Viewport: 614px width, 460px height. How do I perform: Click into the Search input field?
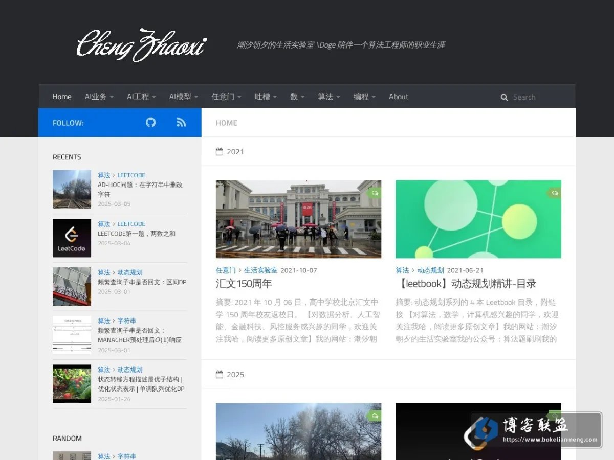point(526,97)
